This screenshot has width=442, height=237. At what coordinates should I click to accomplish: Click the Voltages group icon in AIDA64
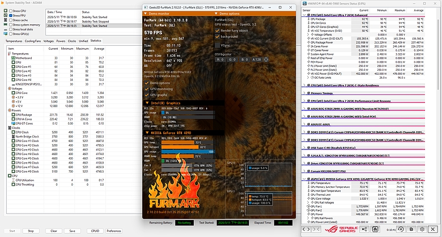[10, 88]
